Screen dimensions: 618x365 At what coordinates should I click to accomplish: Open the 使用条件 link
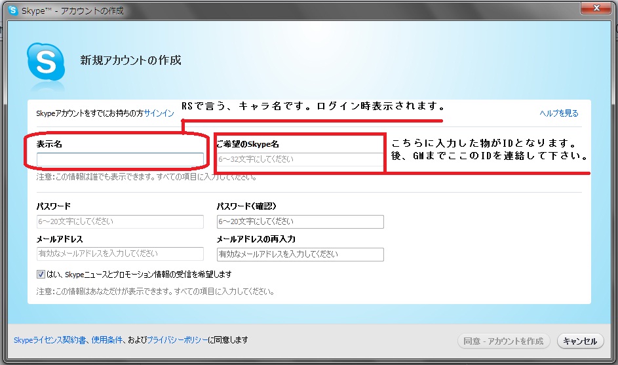coord(107,340)
